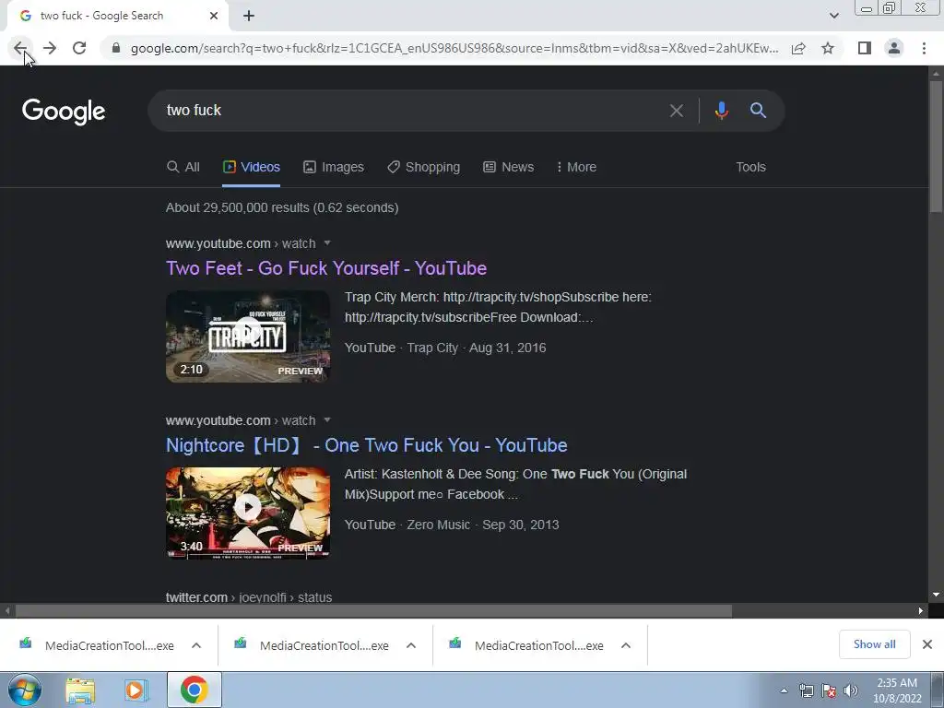Expand options for first MediaCreationTool download
The image size is (944, 708).
coord(196,645)
